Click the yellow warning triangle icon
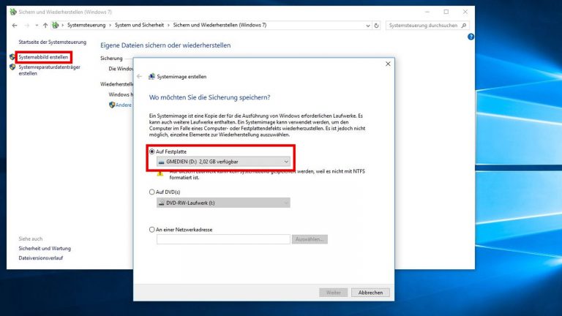Image resolution: width=562 pixels, height=316 pixels. [x=160, y=174]
